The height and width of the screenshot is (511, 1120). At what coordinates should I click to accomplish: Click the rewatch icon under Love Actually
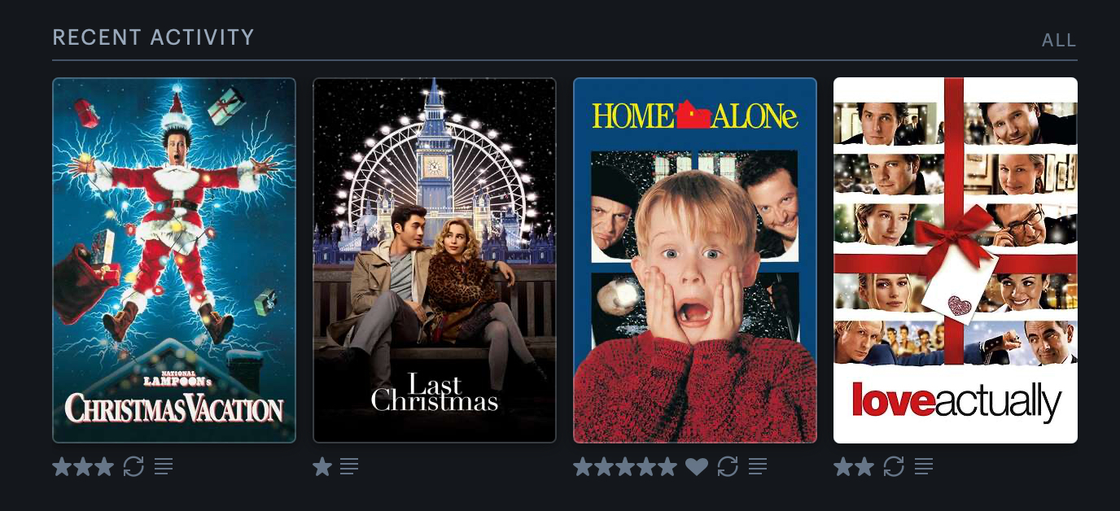pos(894,466)
